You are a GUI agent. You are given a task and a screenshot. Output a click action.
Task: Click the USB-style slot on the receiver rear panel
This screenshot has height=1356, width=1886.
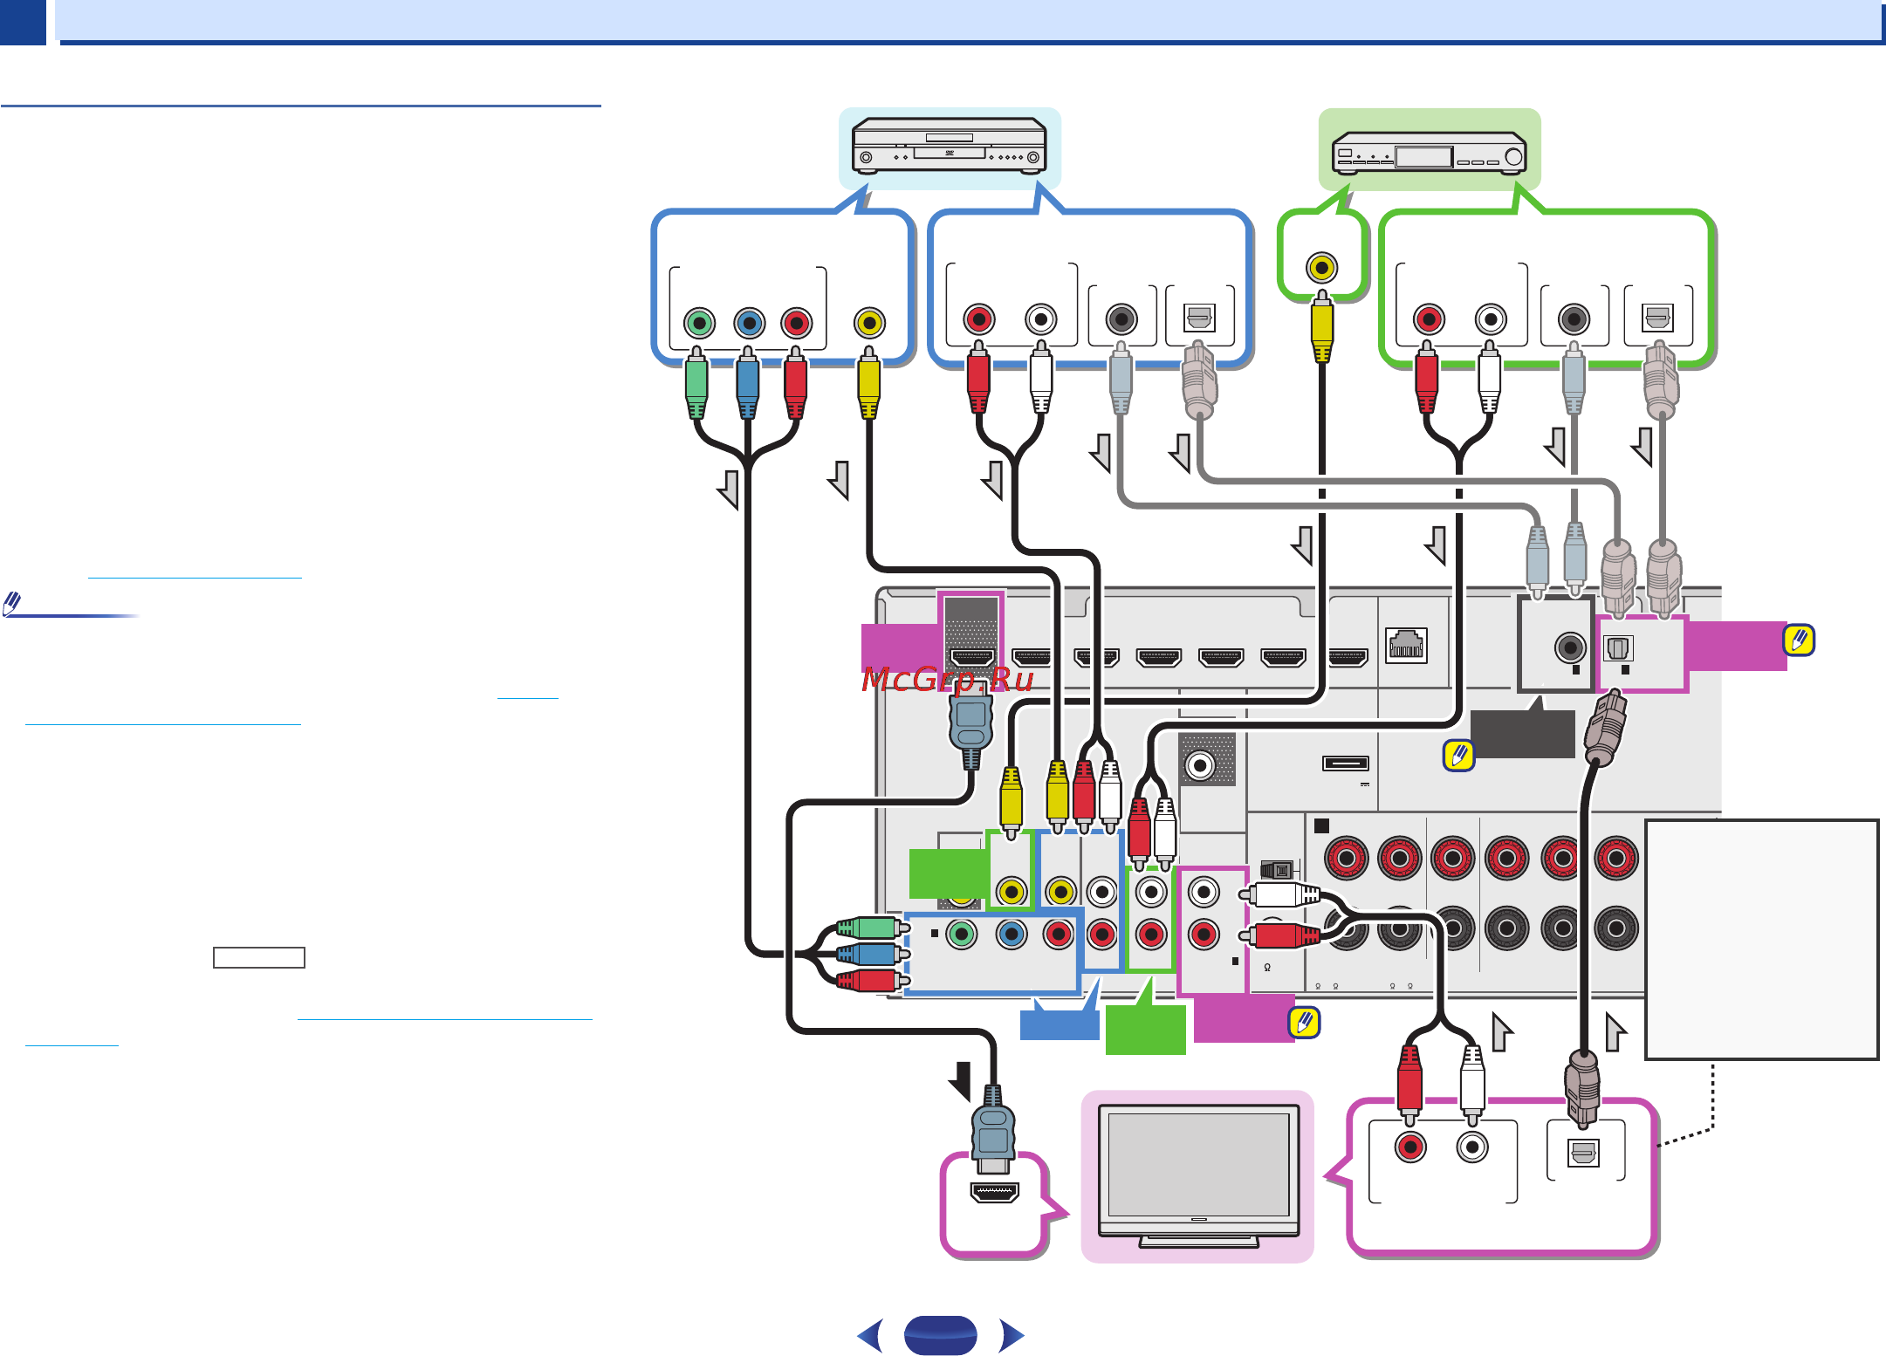1346,764
